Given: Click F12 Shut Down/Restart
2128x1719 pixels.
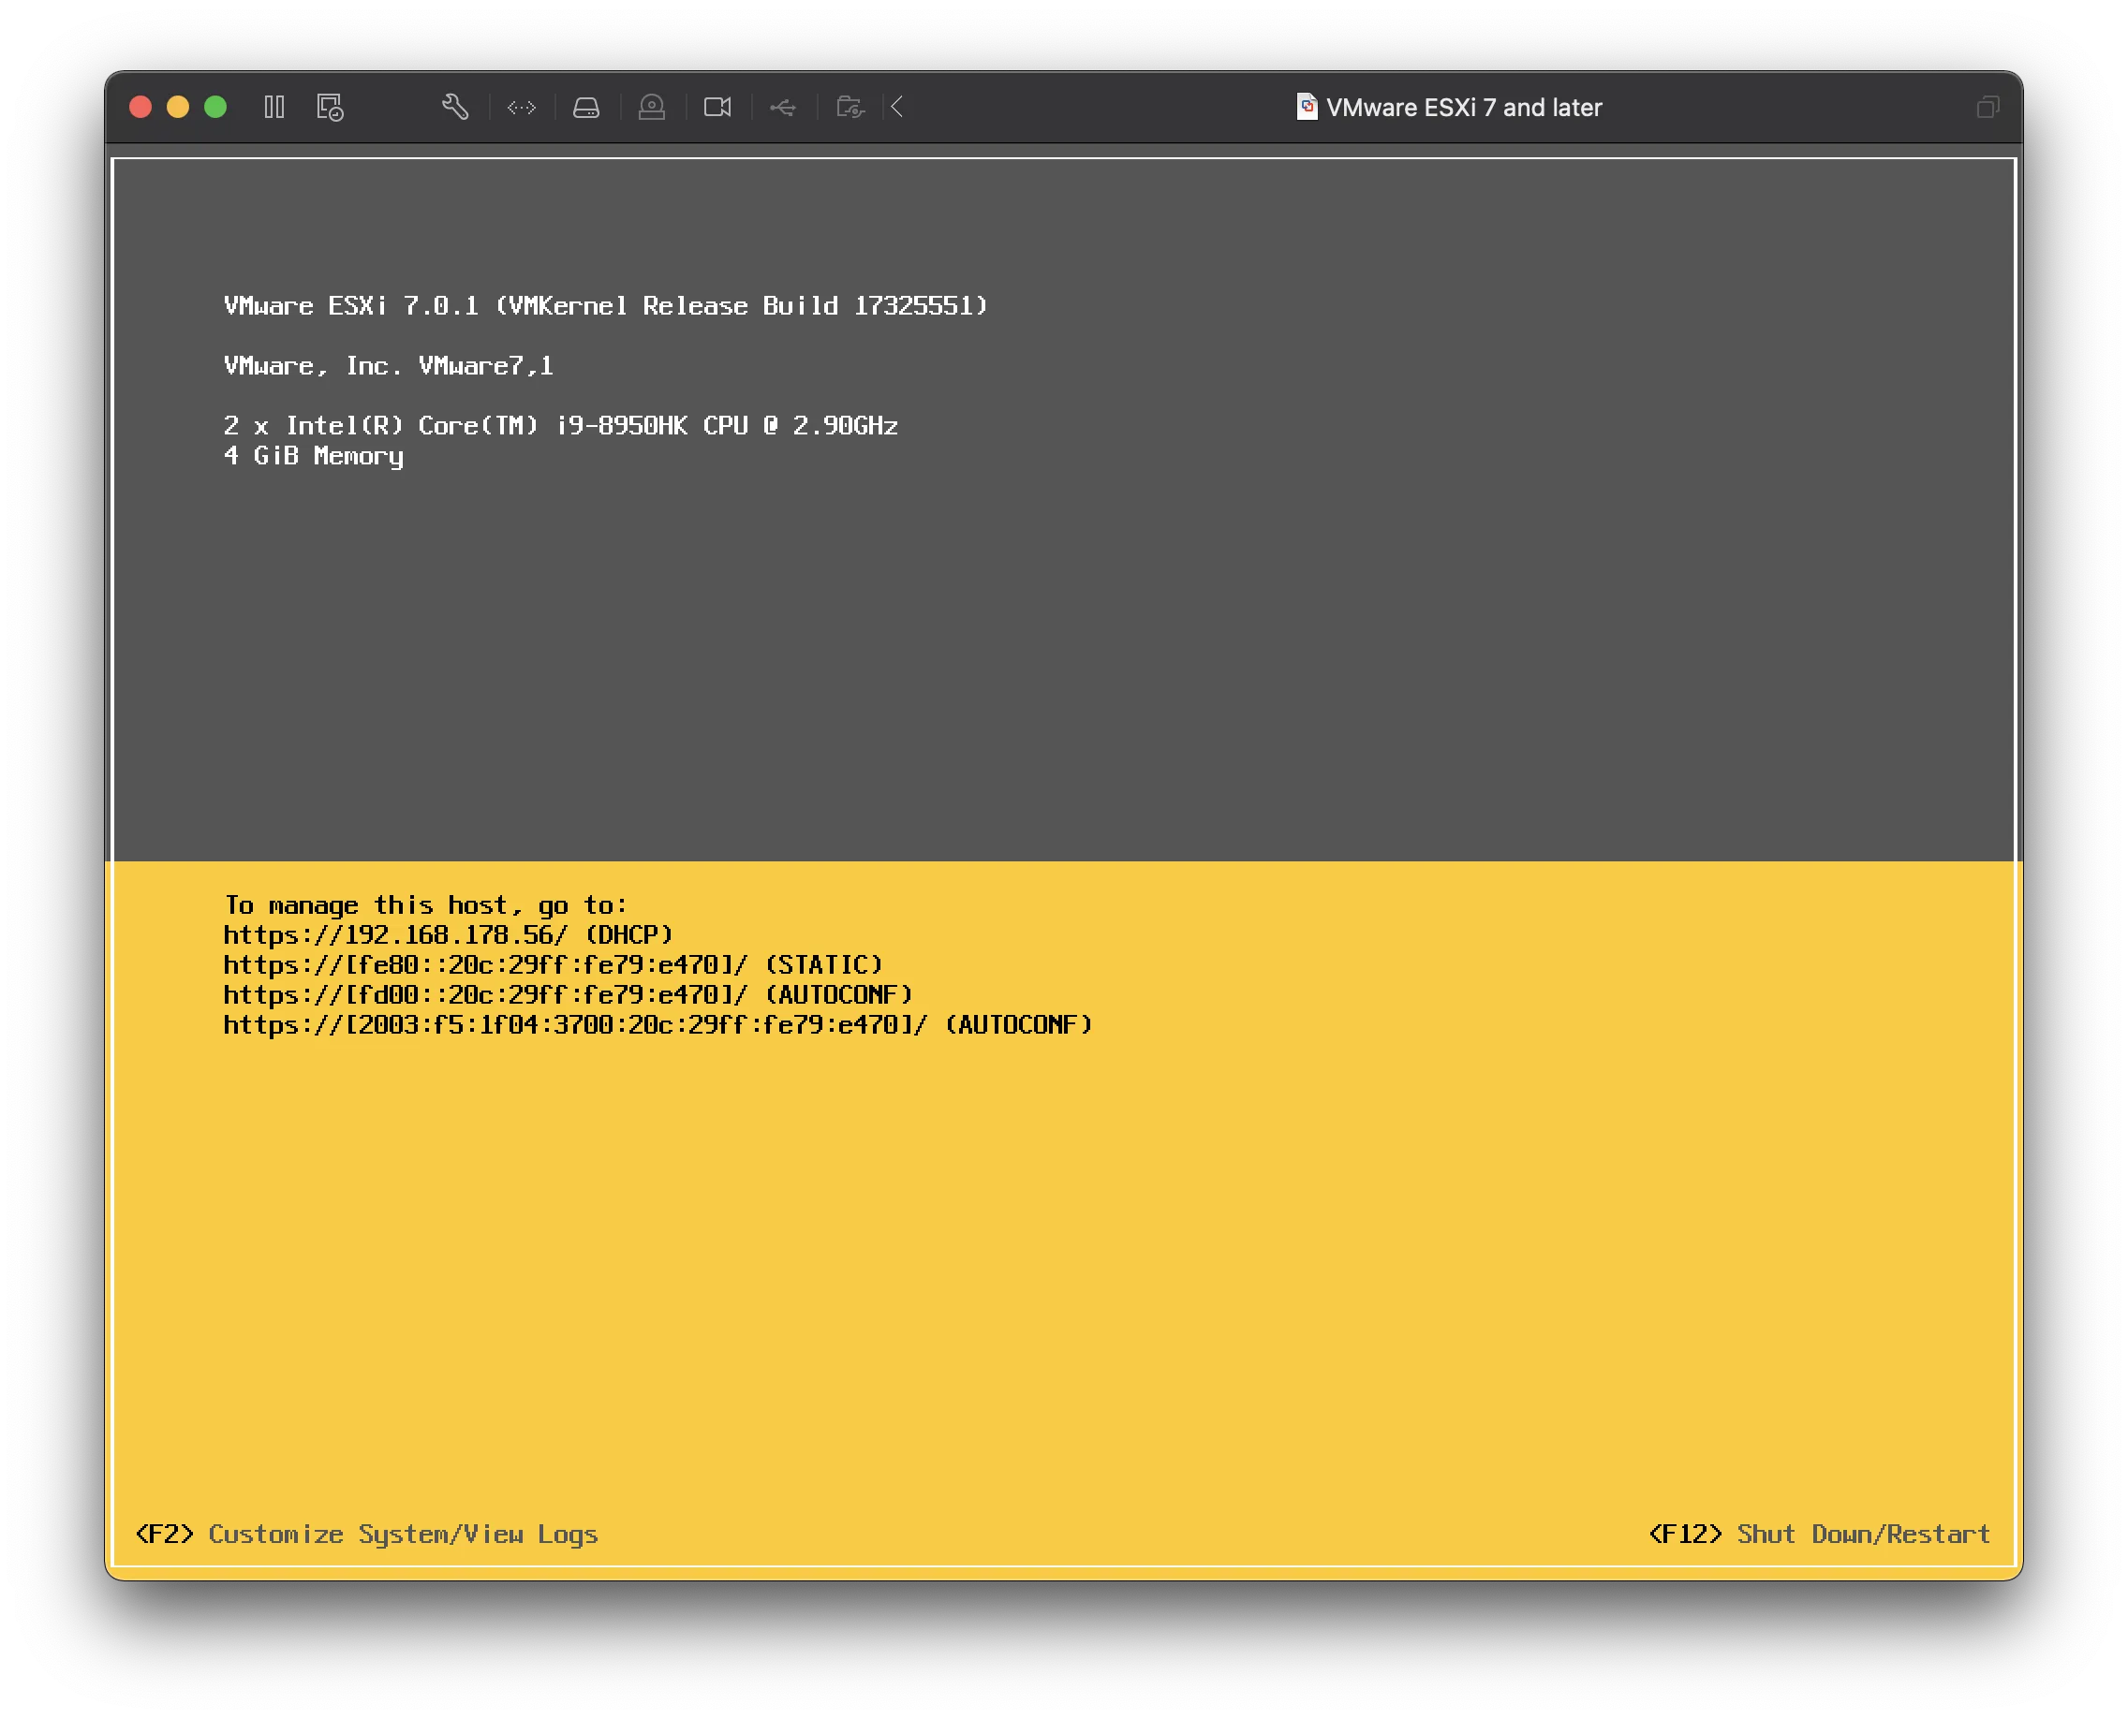Looking at the screenshot, I should (x=1819, y=1534).
